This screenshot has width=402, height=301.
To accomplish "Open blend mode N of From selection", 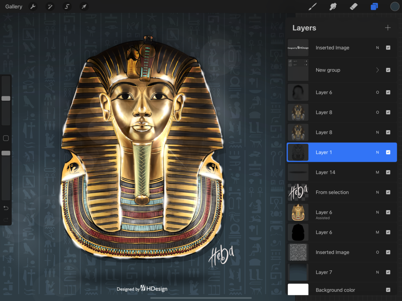I will pos(377,192).
